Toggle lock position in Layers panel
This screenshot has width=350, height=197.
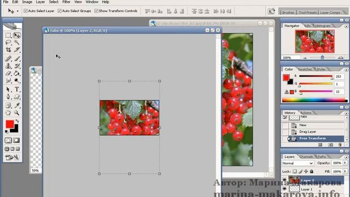coord(306,171)
